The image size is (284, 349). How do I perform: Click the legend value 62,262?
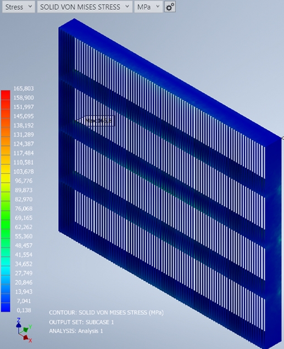click(24, 227)
